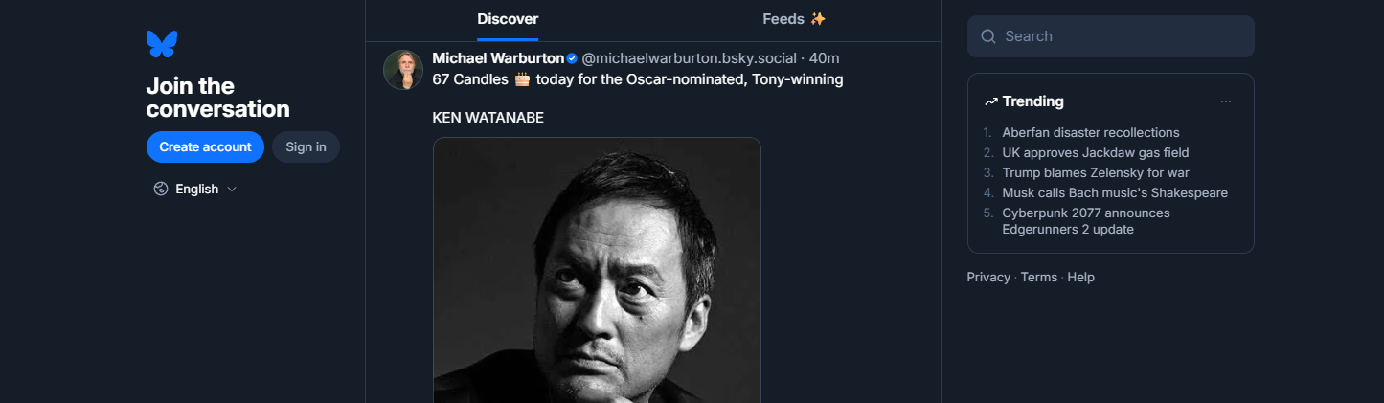
Task: Click the search magnifier icon
Action: (x=988, y=36)
